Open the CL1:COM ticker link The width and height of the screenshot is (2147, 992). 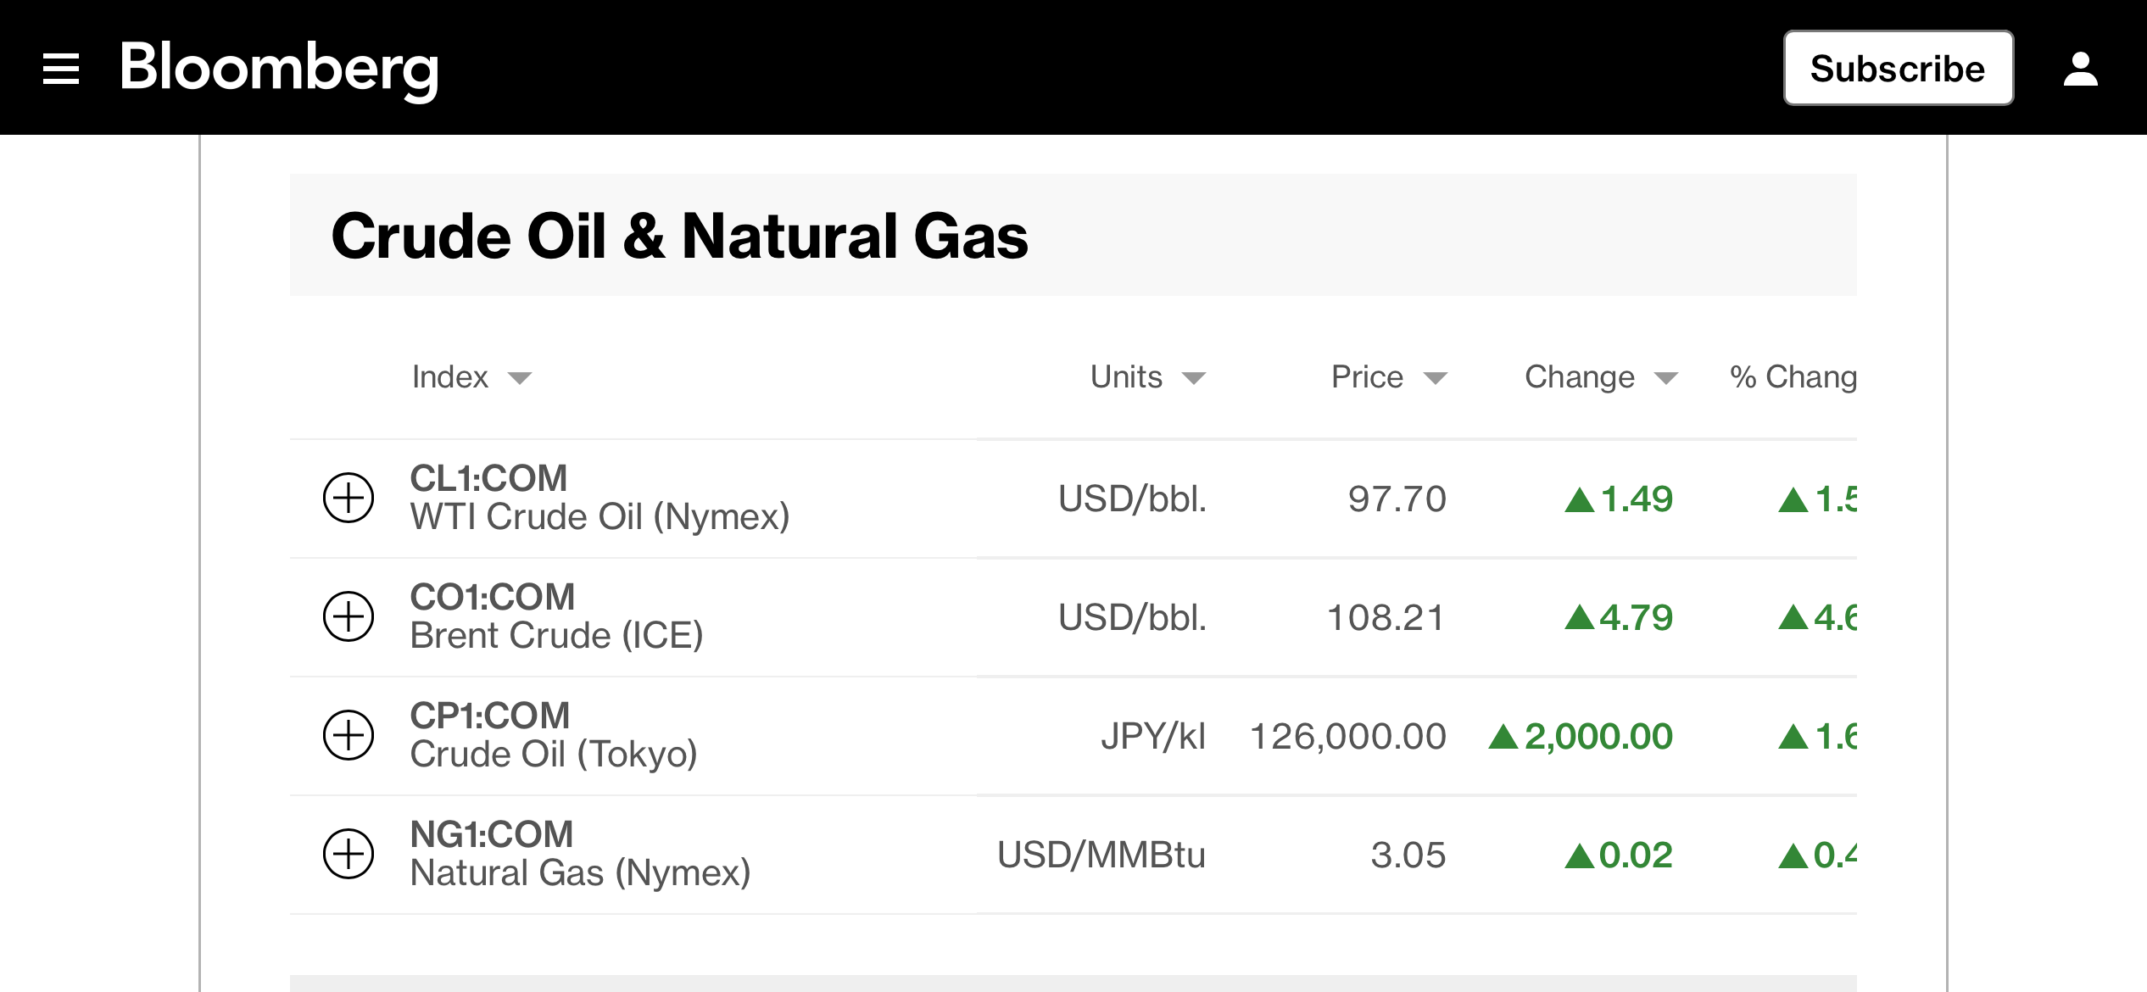click(x=488, y=478)
